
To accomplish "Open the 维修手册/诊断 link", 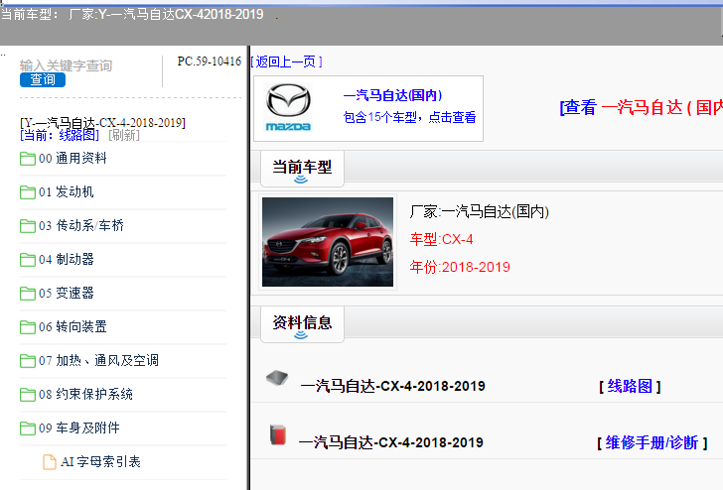I will pos(651,443).
